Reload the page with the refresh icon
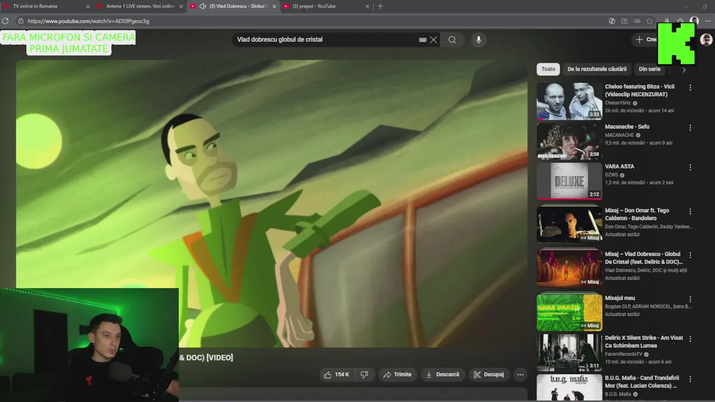 pyautogui.click(x=6, y=21)
